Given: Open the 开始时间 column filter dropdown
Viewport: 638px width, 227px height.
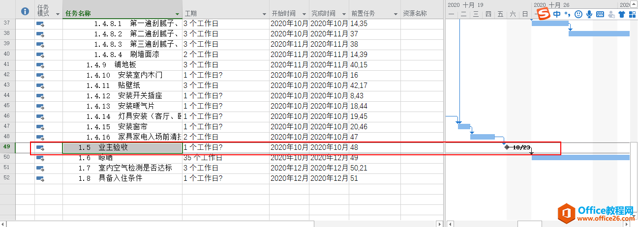Looking at the screenshot, I should tap(304, 14).
